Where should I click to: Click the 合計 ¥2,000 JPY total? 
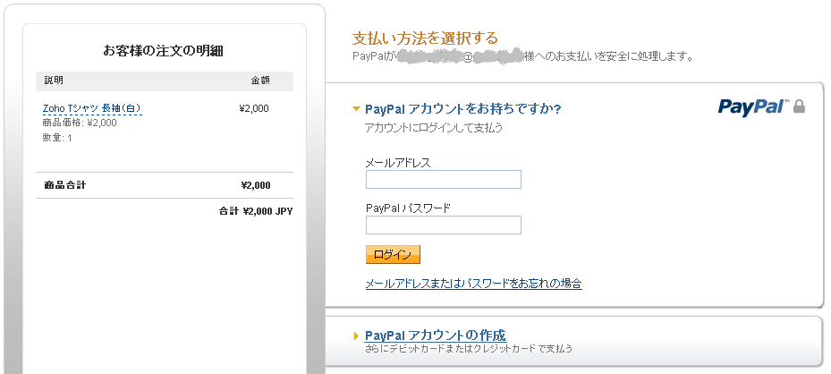pyautogui.click(x=256, y=211)
